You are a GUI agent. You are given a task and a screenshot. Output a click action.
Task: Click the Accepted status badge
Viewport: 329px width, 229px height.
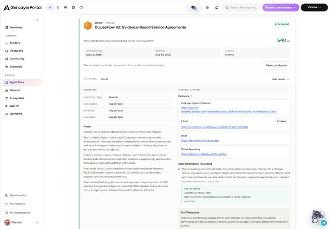(x=282, y=24)
